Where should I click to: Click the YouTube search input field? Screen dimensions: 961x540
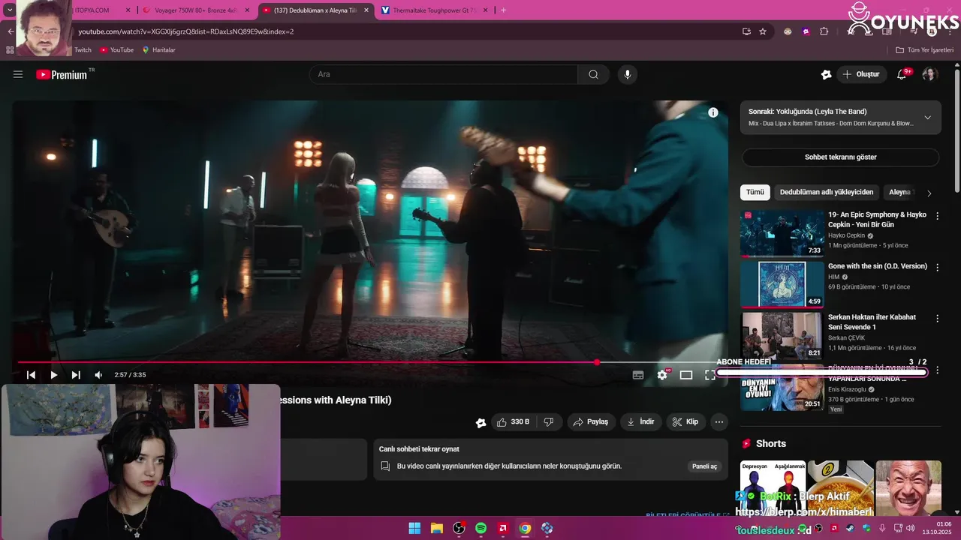coord(443,74)
